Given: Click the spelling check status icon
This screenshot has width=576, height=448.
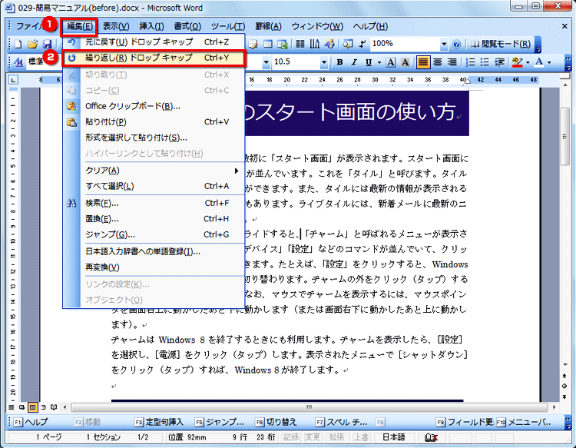Looking at the screenshot, I should click(x=431, y=437).
